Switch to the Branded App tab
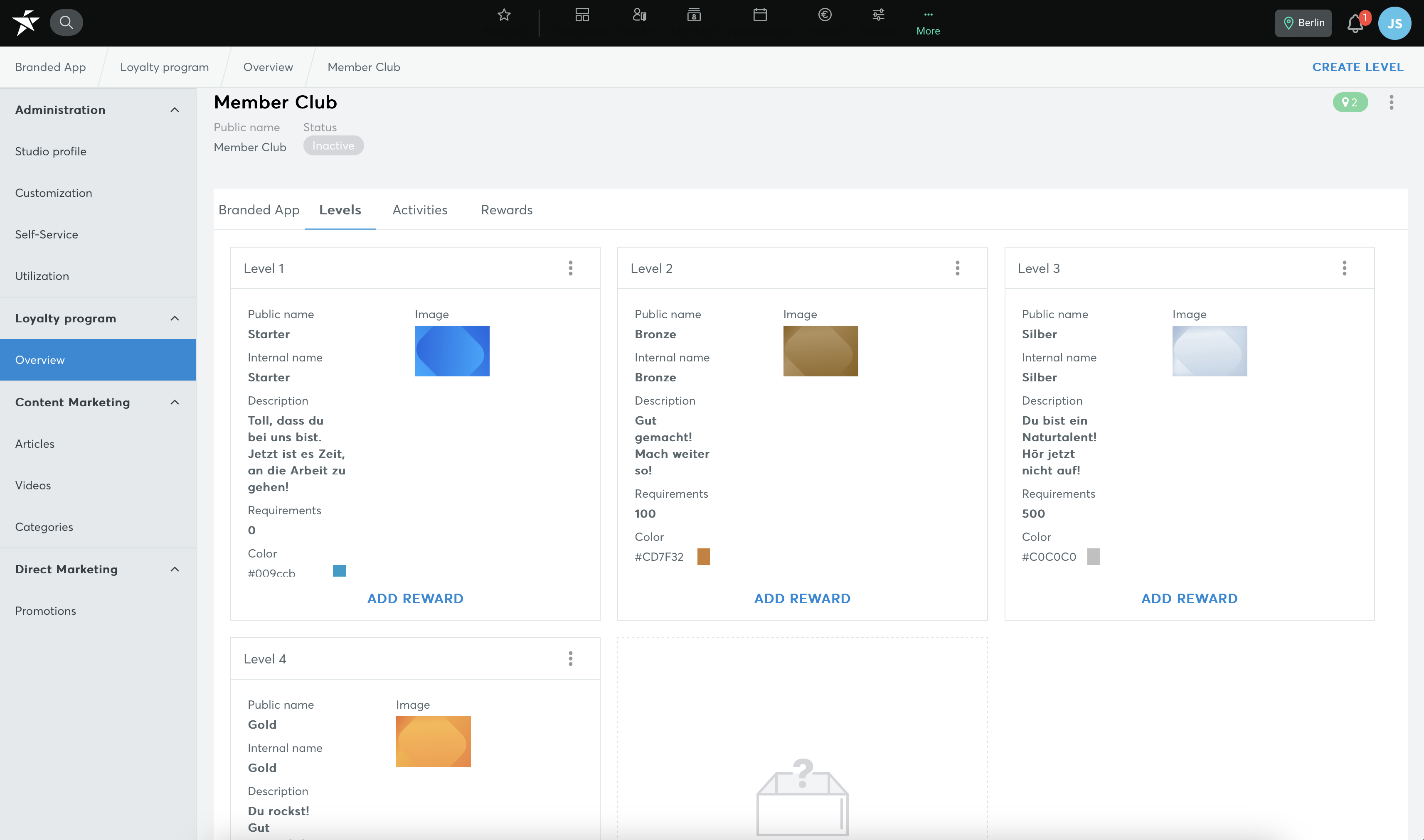Image resolution: width=1424 pixels, height=840 pixels. (x=259, y=210)
